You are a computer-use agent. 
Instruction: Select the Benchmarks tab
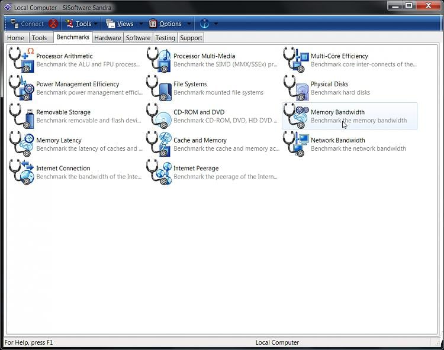click(x=73, y=37)
